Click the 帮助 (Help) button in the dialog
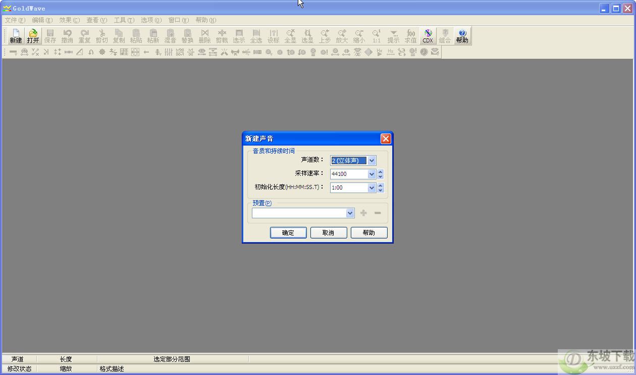The image size is (636, 375). pyautogui.click(x=369, y=232)
